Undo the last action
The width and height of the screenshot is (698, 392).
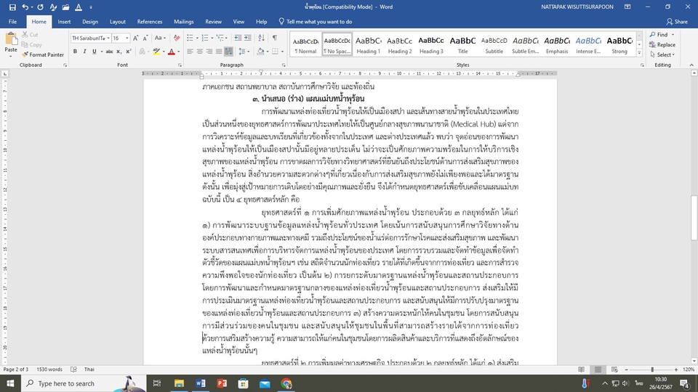tap(25, 7)
